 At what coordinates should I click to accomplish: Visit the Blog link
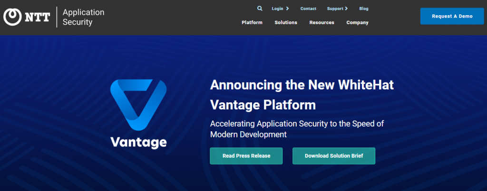tap(364, 9)
